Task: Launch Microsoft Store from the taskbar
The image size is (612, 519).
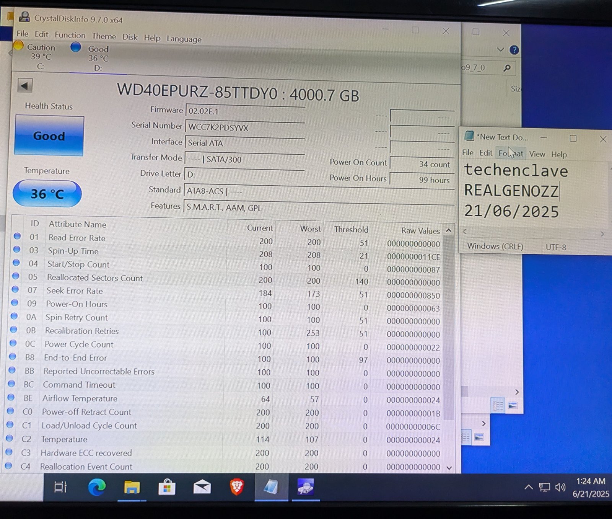Action: click(167, 487)
